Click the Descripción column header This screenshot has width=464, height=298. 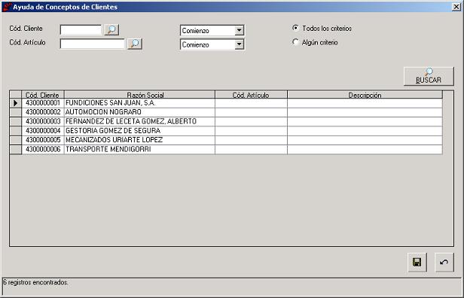365,95
